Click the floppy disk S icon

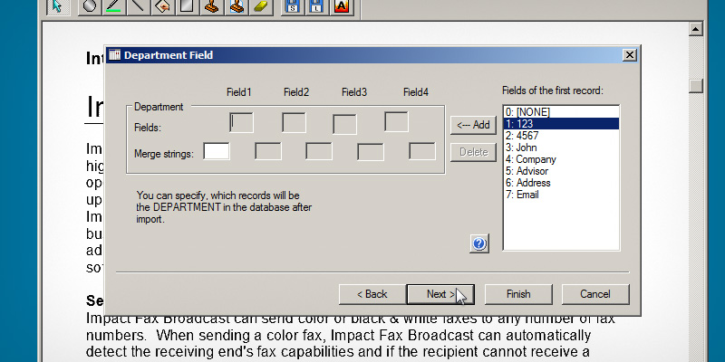293,7
